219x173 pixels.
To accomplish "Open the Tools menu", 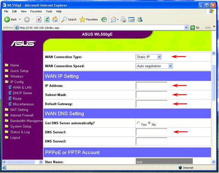I will pyautogui.click(x=49, y=11).
